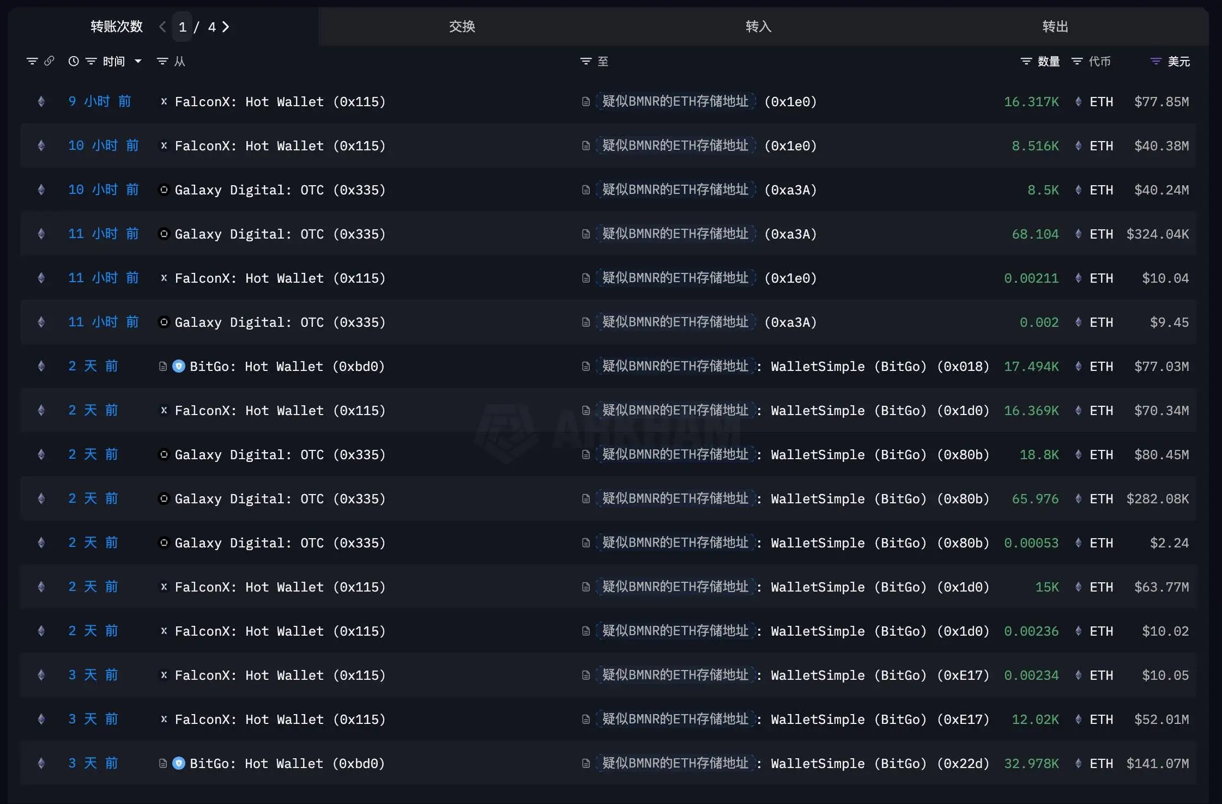Click the blue BitGo wallet icon in the 2-day row
Viewport: 1222px width, 804px height.
pyautogui.click(x=179, y=366)
